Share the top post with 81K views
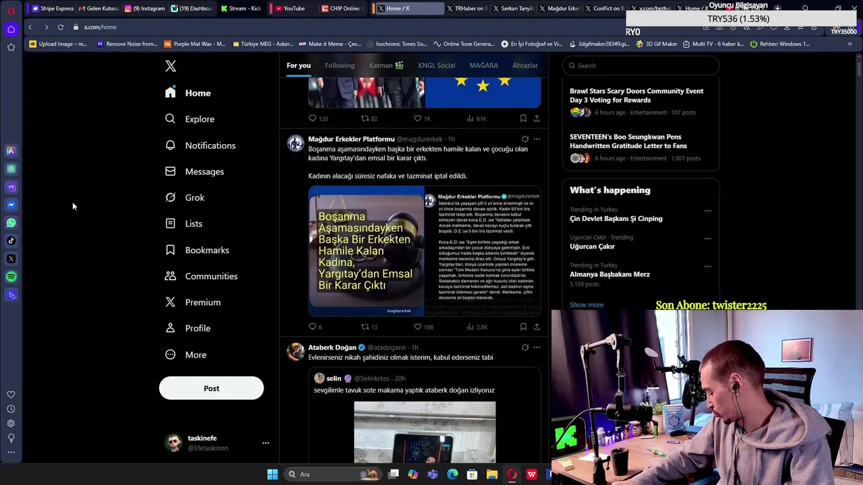863x485 pixels. tap(537, 119)
